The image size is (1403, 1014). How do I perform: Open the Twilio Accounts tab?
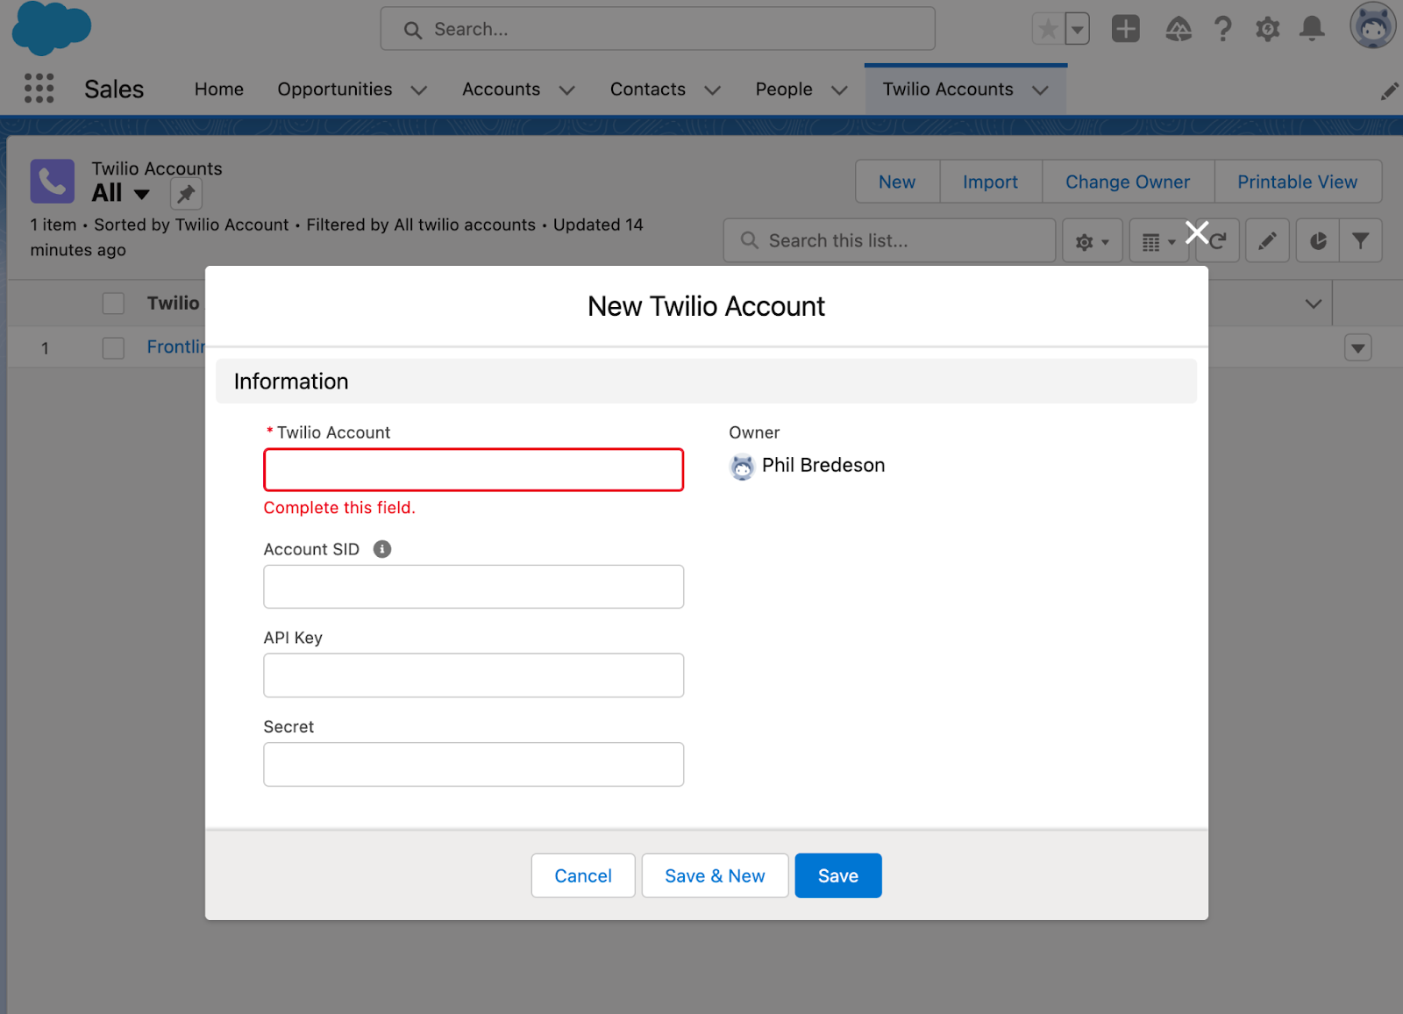click(x=948, y=89)
